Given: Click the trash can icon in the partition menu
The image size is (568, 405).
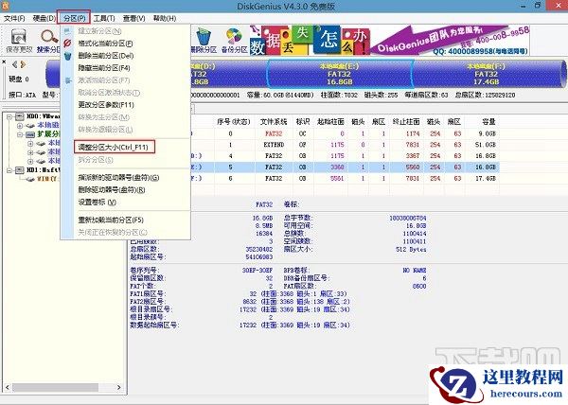Looking at the screenshot, I should point(67,56).
